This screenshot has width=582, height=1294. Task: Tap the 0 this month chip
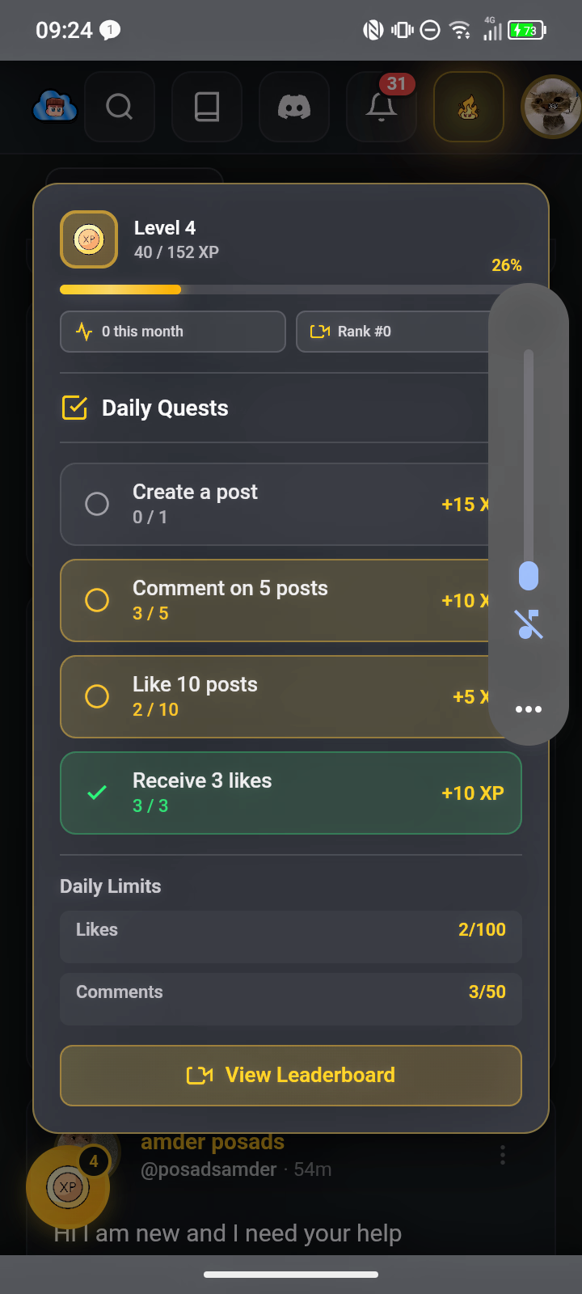173,332
